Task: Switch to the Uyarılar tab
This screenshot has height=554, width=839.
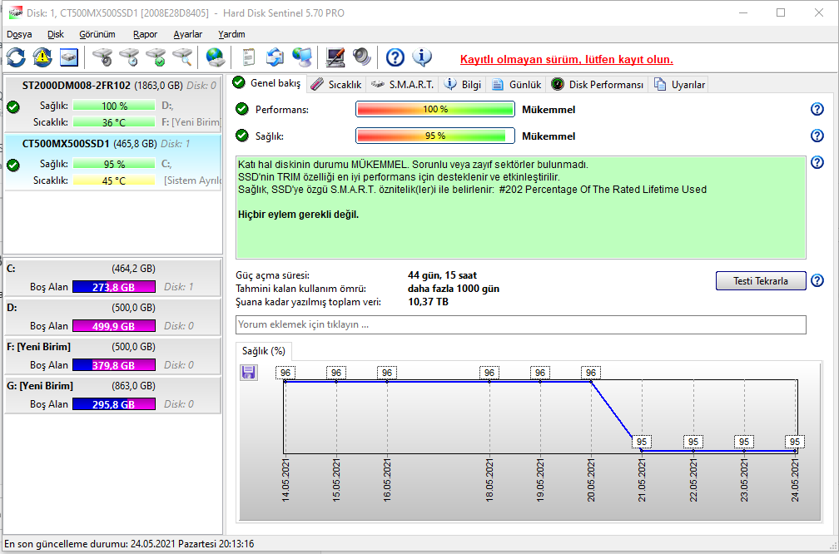Action: pos(680,85)
